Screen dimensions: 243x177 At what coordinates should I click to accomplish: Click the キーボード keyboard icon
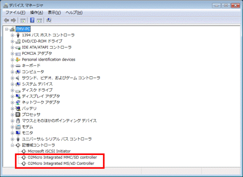click(18, 66)
